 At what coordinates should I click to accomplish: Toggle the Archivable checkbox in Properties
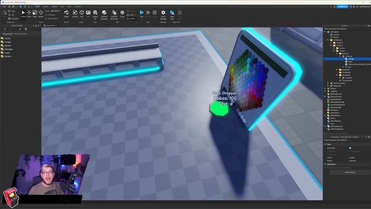350,148
